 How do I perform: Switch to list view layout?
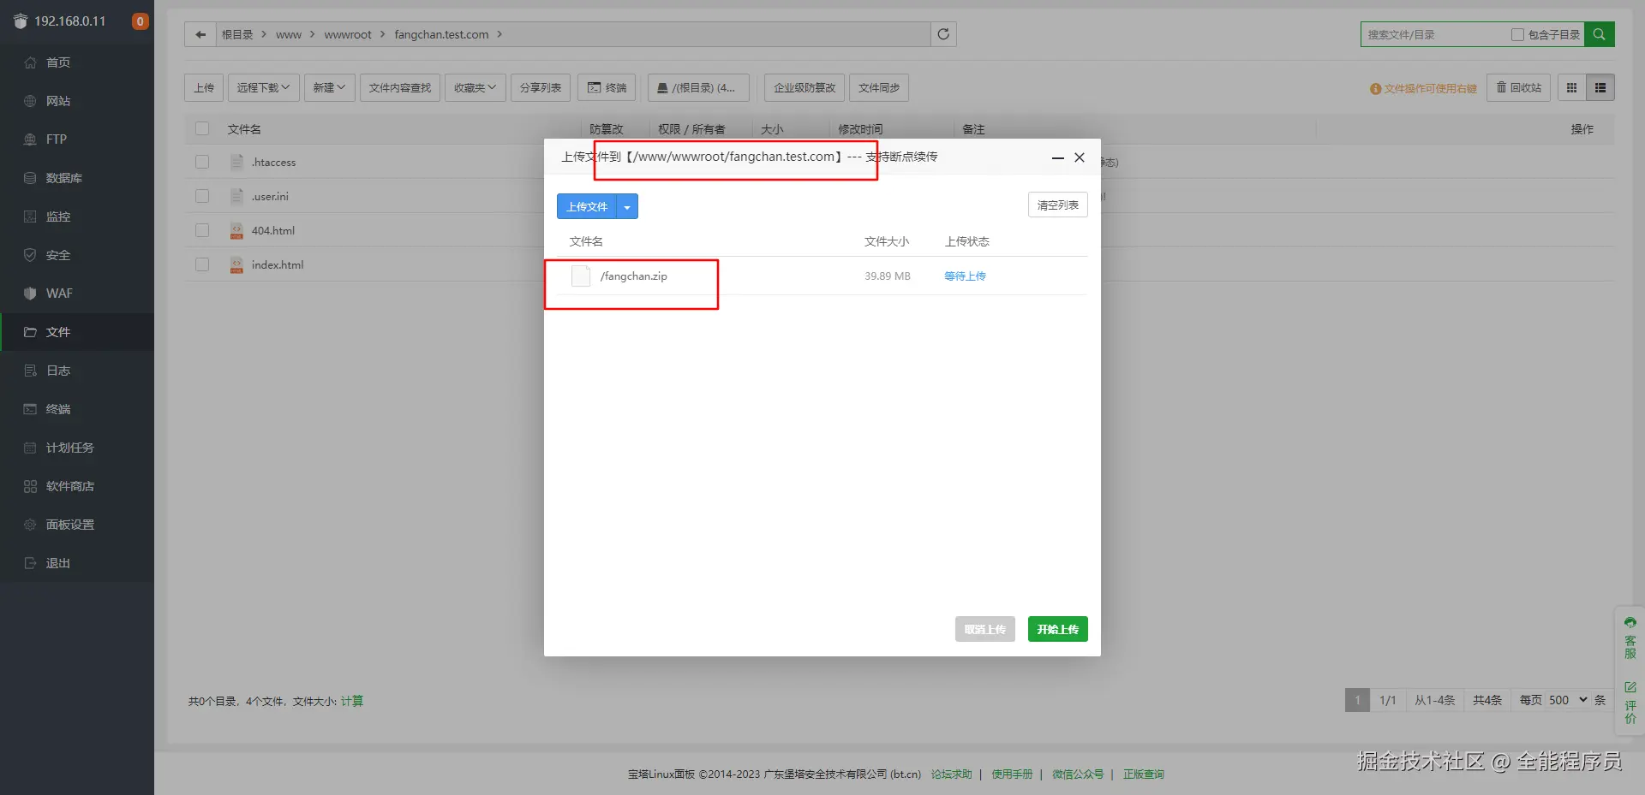pyautogui.click(x=1600, y=87)
